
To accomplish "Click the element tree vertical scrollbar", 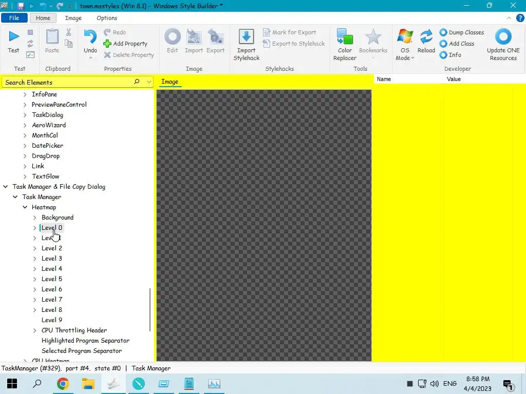I will pos(149,309).
